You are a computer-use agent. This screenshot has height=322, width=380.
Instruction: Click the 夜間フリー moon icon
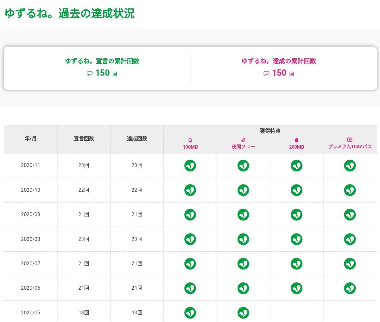pos(243,139)
